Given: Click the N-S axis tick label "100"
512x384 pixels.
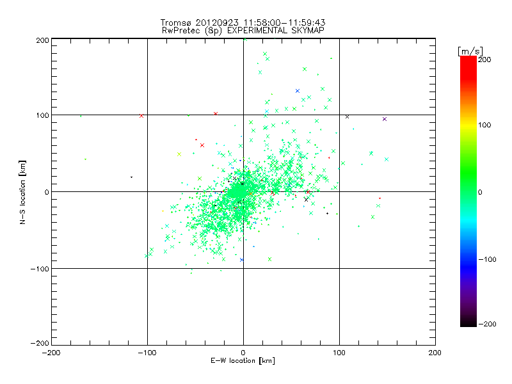Looking at the screenshot, I should tap(42, 115).
